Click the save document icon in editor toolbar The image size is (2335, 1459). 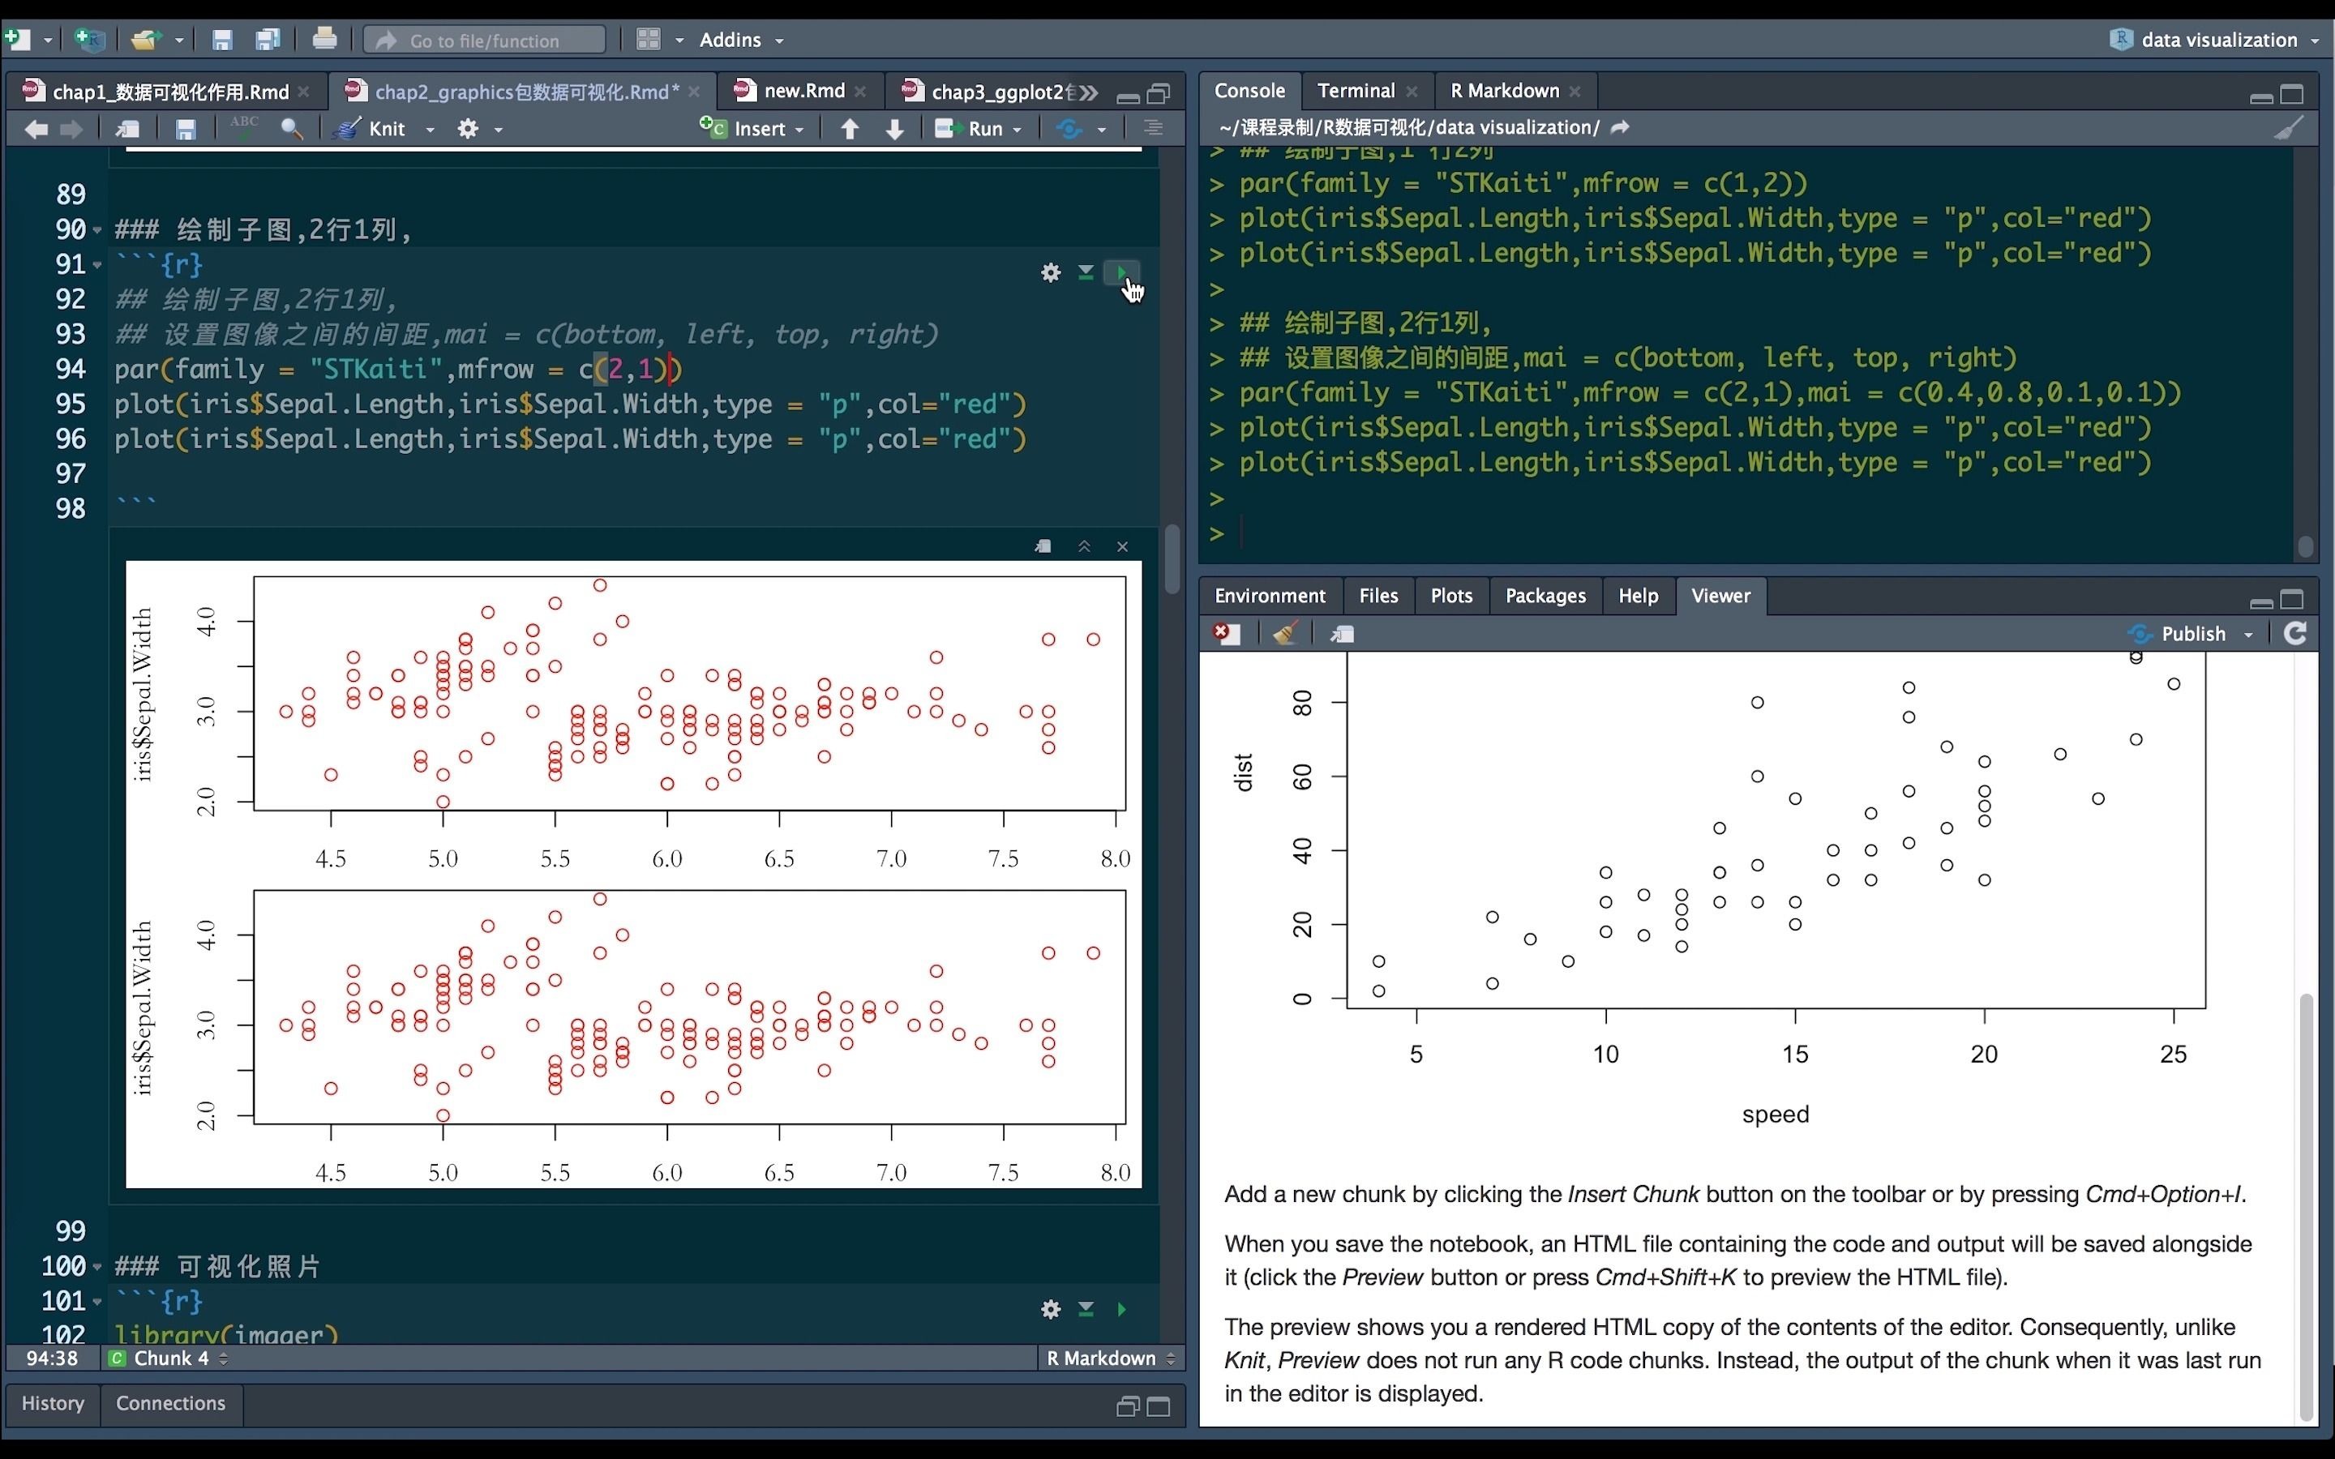185,130
